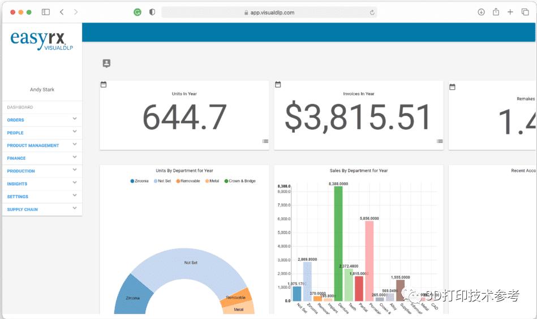537x319 pixels.
Task: Click list icon on Units In Year card
Action: point(265,141)
